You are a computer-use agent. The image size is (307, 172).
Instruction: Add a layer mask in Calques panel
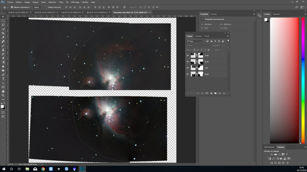pyautogui.click(x=207, y=93)
